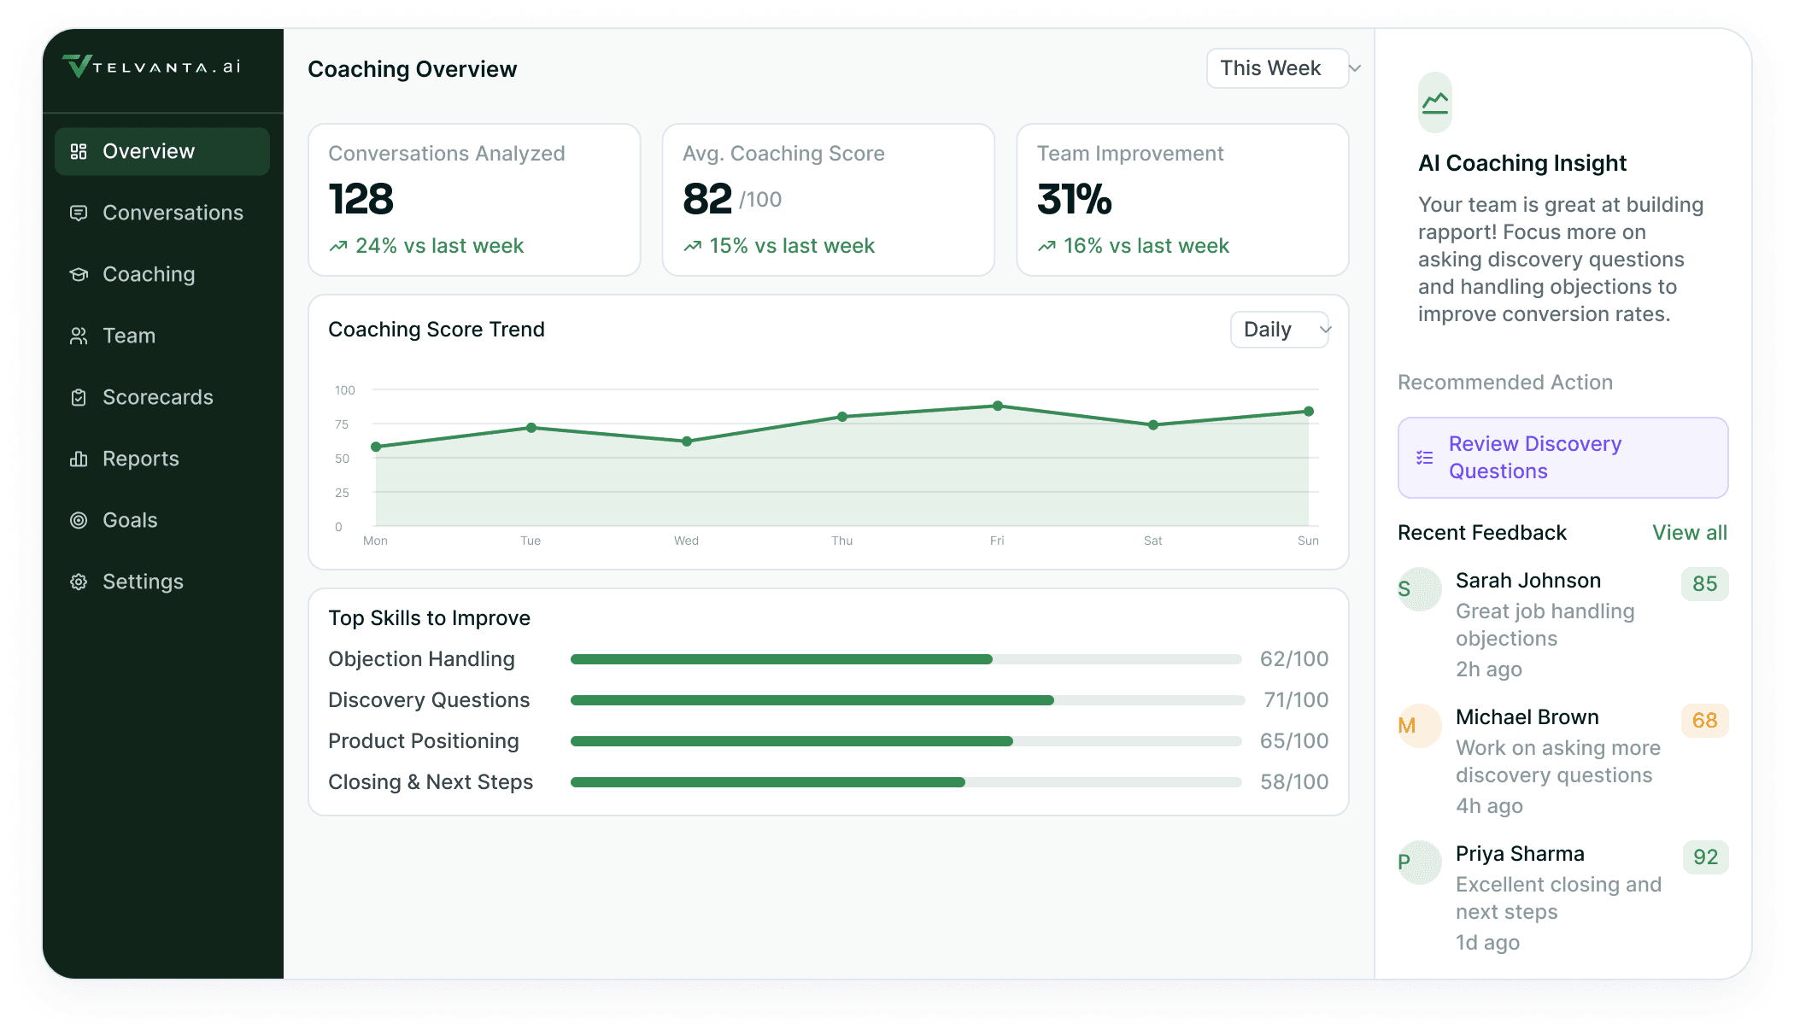
Task: Click the Fri data point on the chart
Action: pyautogui.click(x=998, y=406)
